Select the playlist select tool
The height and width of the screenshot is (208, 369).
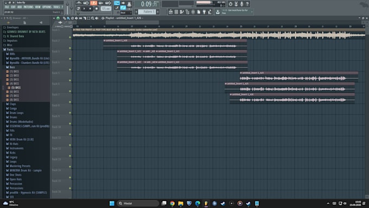pyautogui.click(x=88, y=18)
